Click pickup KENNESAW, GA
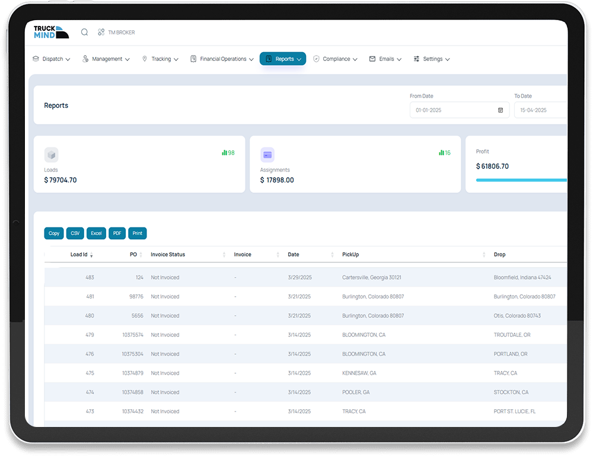Image resolution: width=593 pixels, height=456 pixels. pyautogui.click(x=359, y=373)
